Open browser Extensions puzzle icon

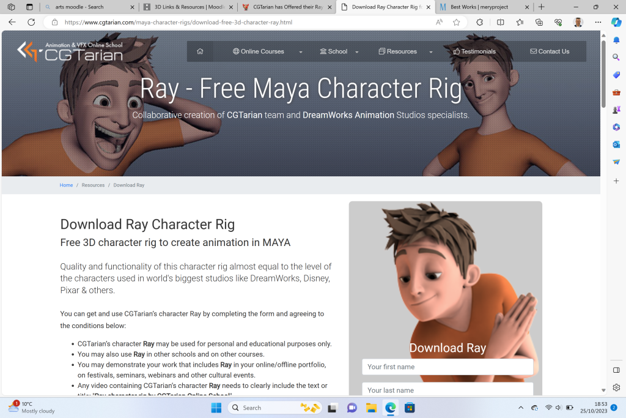point(480,23)
